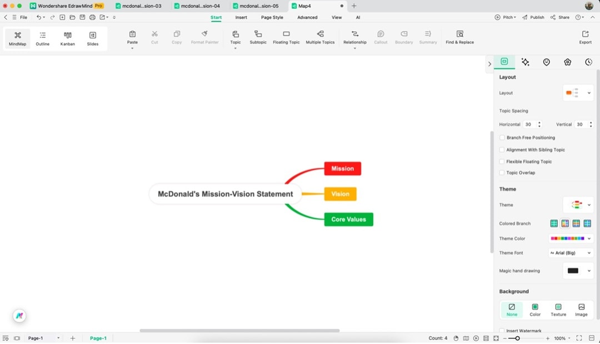Add a new Topic
600x344 pixels.
pos(236,38)
